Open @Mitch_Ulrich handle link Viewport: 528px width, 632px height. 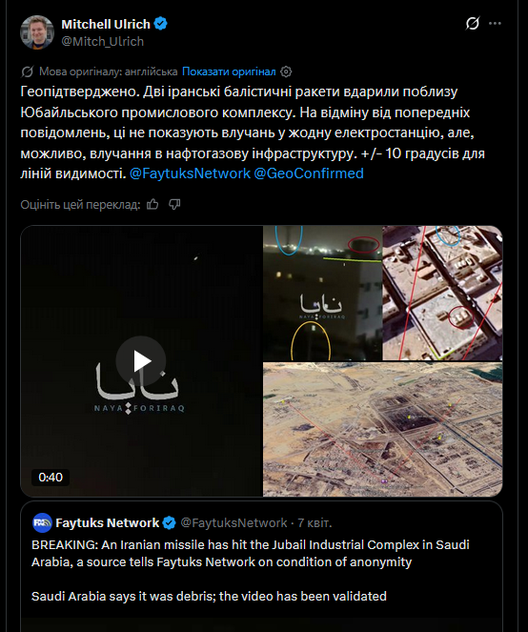(102, 41)
